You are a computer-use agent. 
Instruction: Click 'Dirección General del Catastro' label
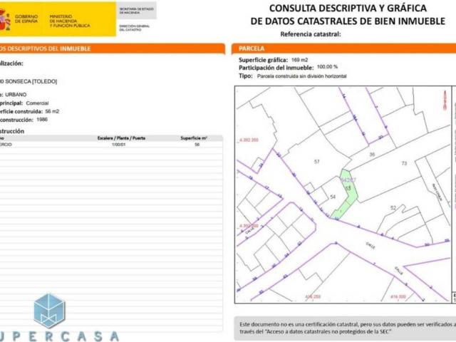pos(135,28)
